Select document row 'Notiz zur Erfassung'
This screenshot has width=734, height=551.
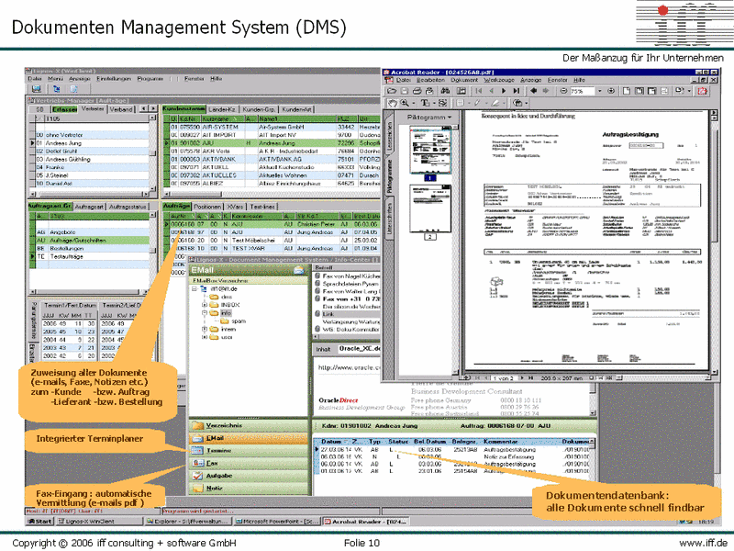(454, 456)
